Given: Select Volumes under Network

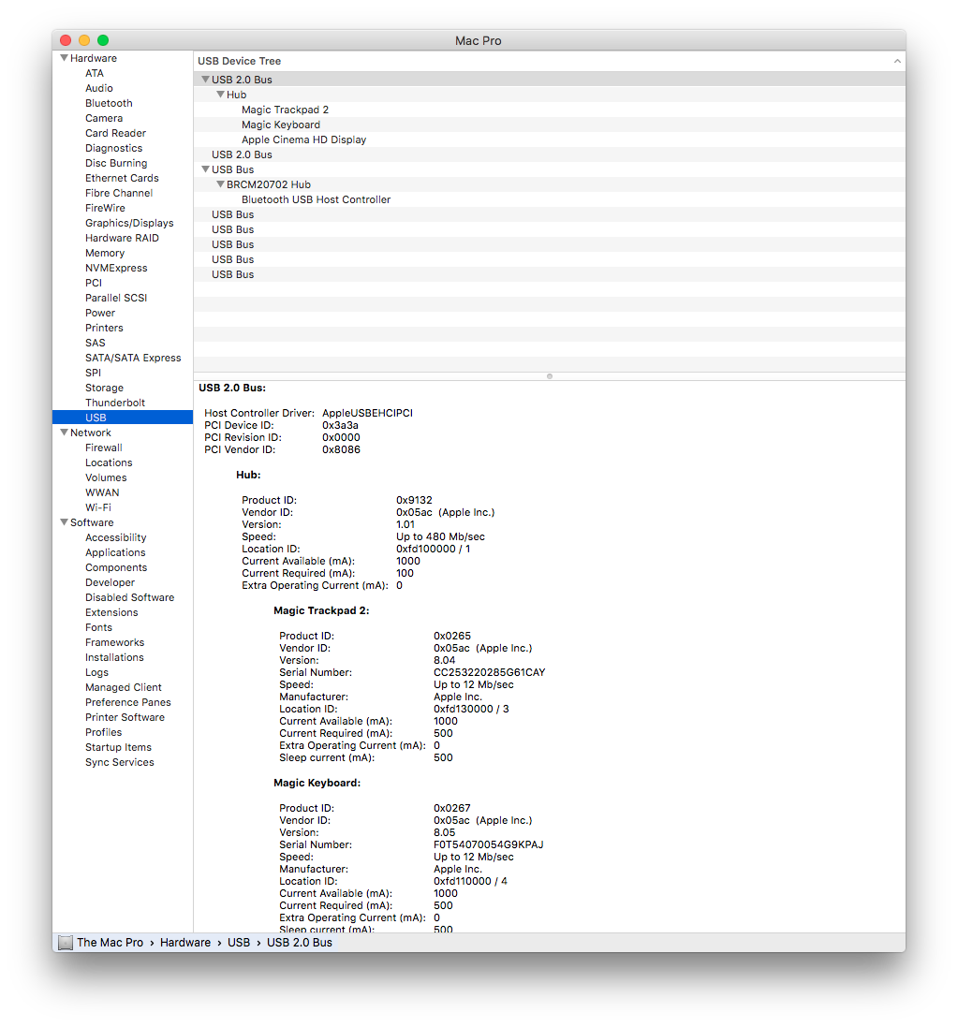Looking at the screenshot, I should 106,477.
